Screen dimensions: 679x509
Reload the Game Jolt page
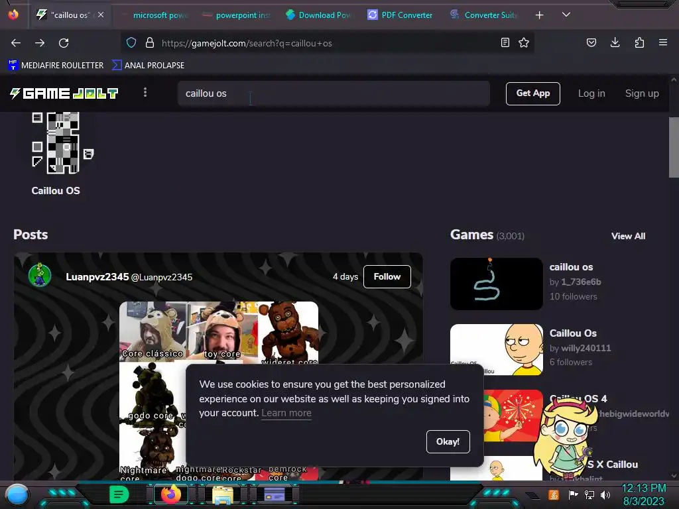point(64,43)
